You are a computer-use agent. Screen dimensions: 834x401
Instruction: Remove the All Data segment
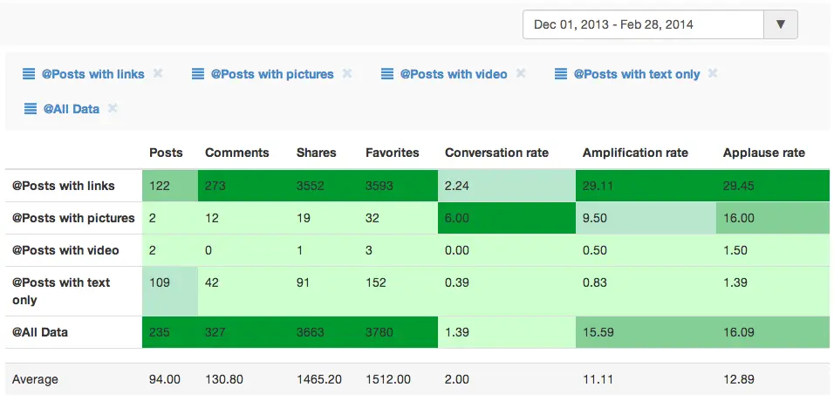pyautogui.click(x=113, y=108)
